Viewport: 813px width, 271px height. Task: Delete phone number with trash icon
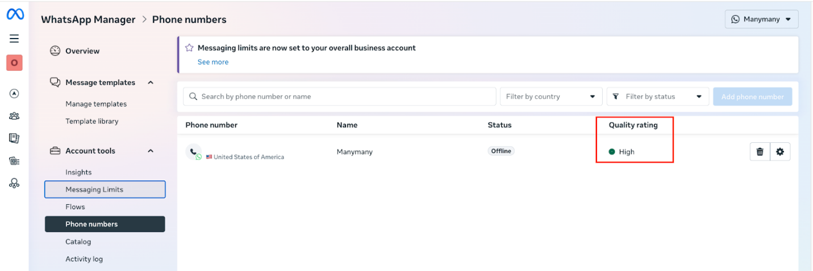pos(760,152)
